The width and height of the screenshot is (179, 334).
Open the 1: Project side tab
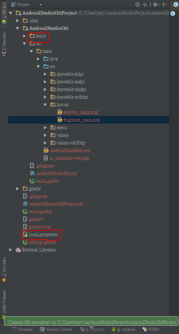click(x=4, y=13)
